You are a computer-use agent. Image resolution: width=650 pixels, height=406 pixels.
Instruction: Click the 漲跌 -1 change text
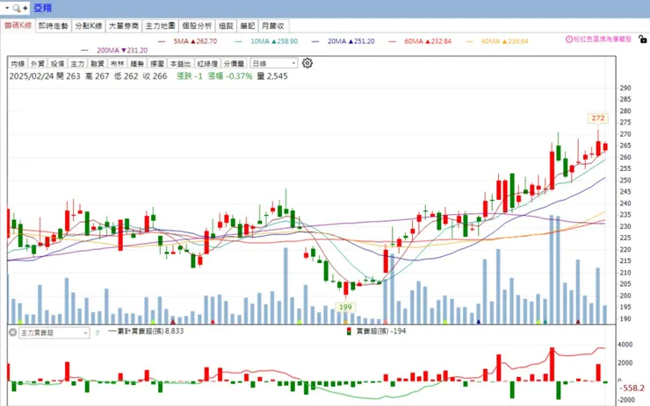coord(190,76)
